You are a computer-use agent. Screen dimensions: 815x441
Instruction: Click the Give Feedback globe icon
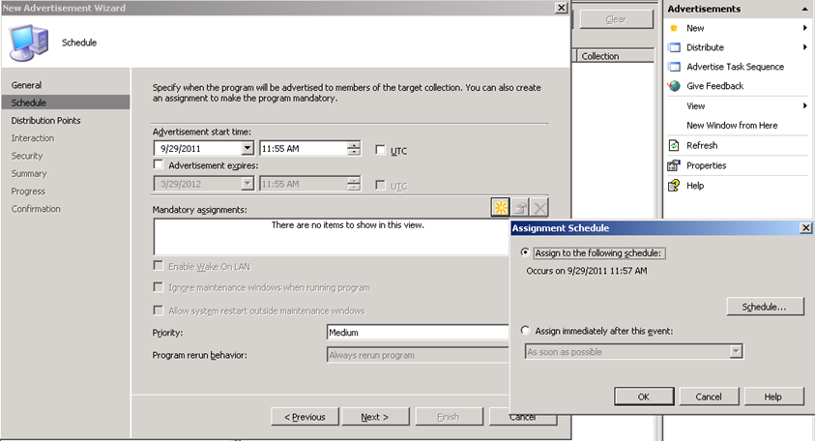click(674, 86)
